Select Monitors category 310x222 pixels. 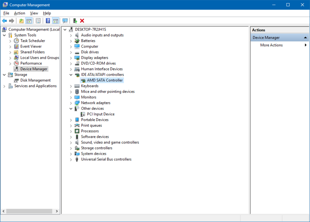(x=89, y=97)
